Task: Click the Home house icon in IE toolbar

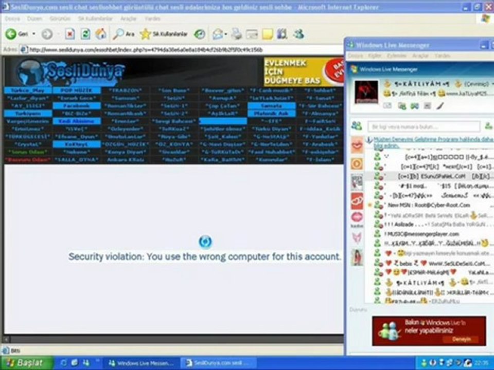Action: pos(101,34)
